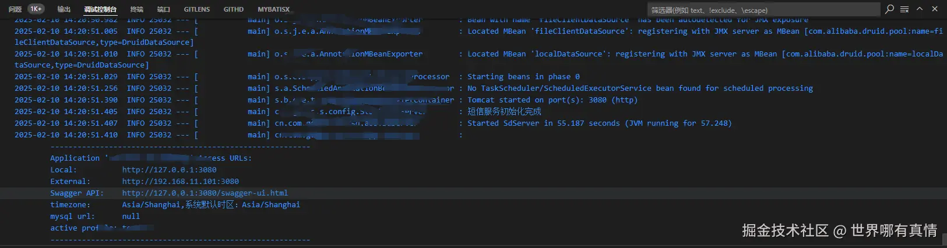Click the timestamp 2025-02-10 14:20:51.256

66,88
